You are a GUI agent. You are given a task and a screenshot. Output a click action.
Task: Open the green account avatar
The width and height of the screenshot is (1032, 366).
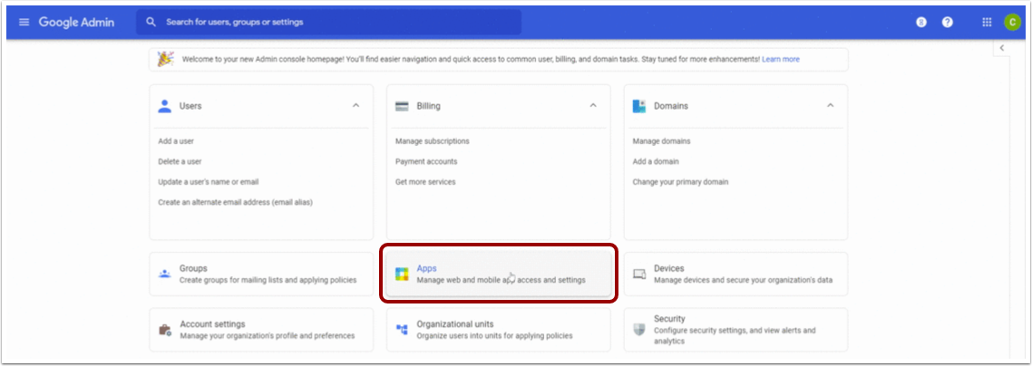click(1012, 23)
